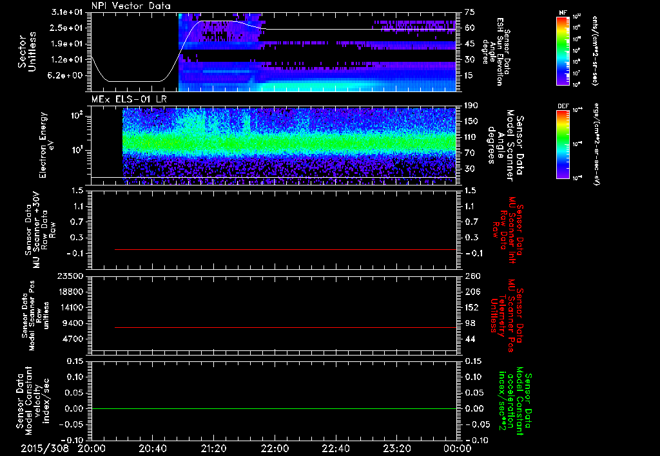Click the "20:40" time tick label
Screen dimensions: 660x456
[x=152, y=448]
